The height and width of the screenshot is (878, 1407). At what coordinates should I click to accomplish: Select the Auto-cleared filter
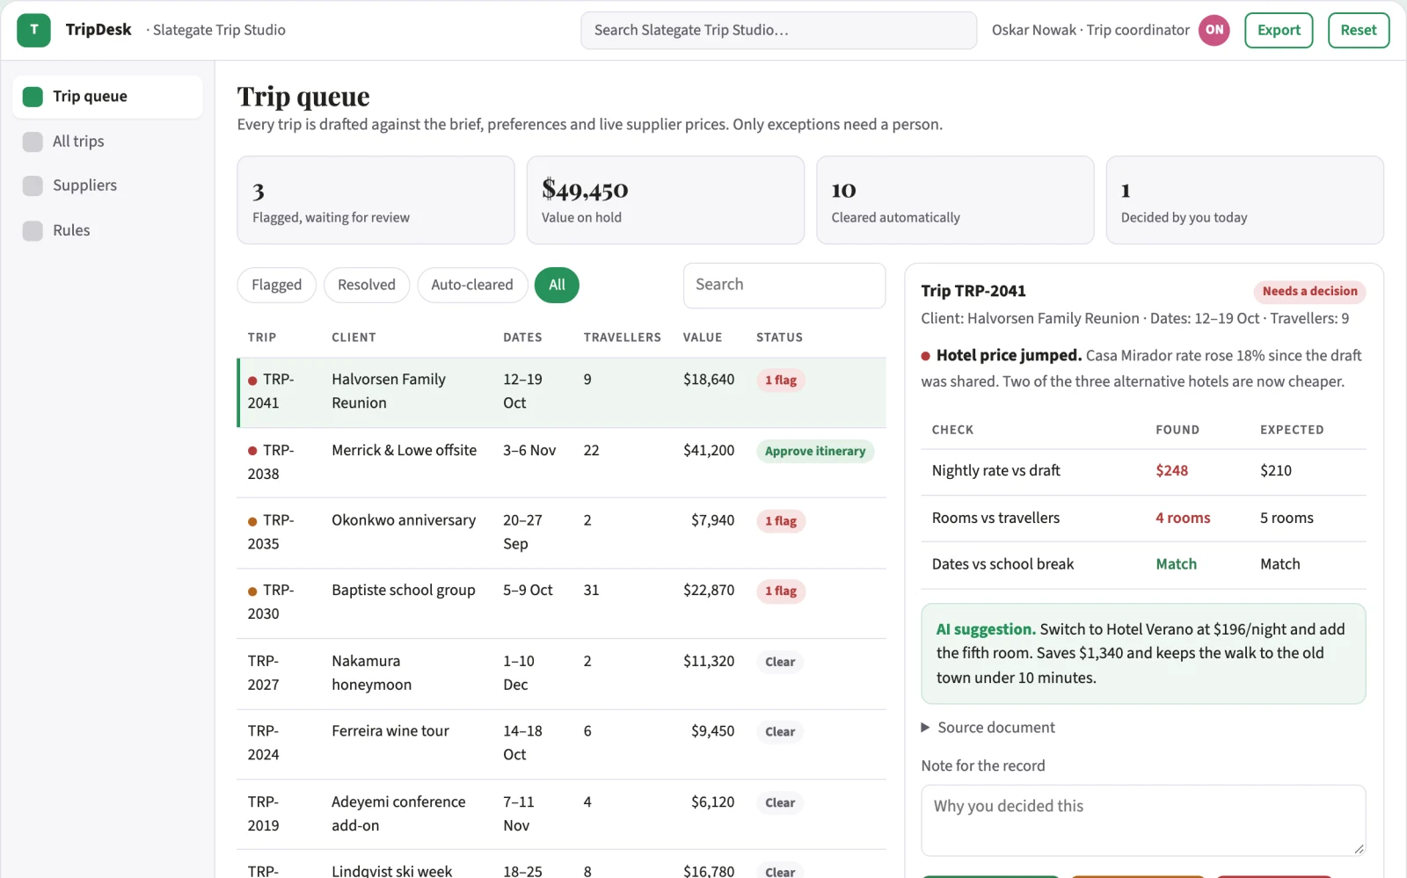coord(472,285)
